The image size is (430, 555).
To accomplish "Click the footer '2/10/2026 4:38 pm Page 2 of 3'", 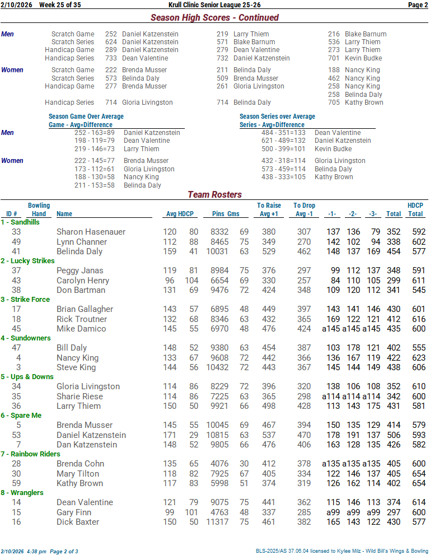I will 39,552.
